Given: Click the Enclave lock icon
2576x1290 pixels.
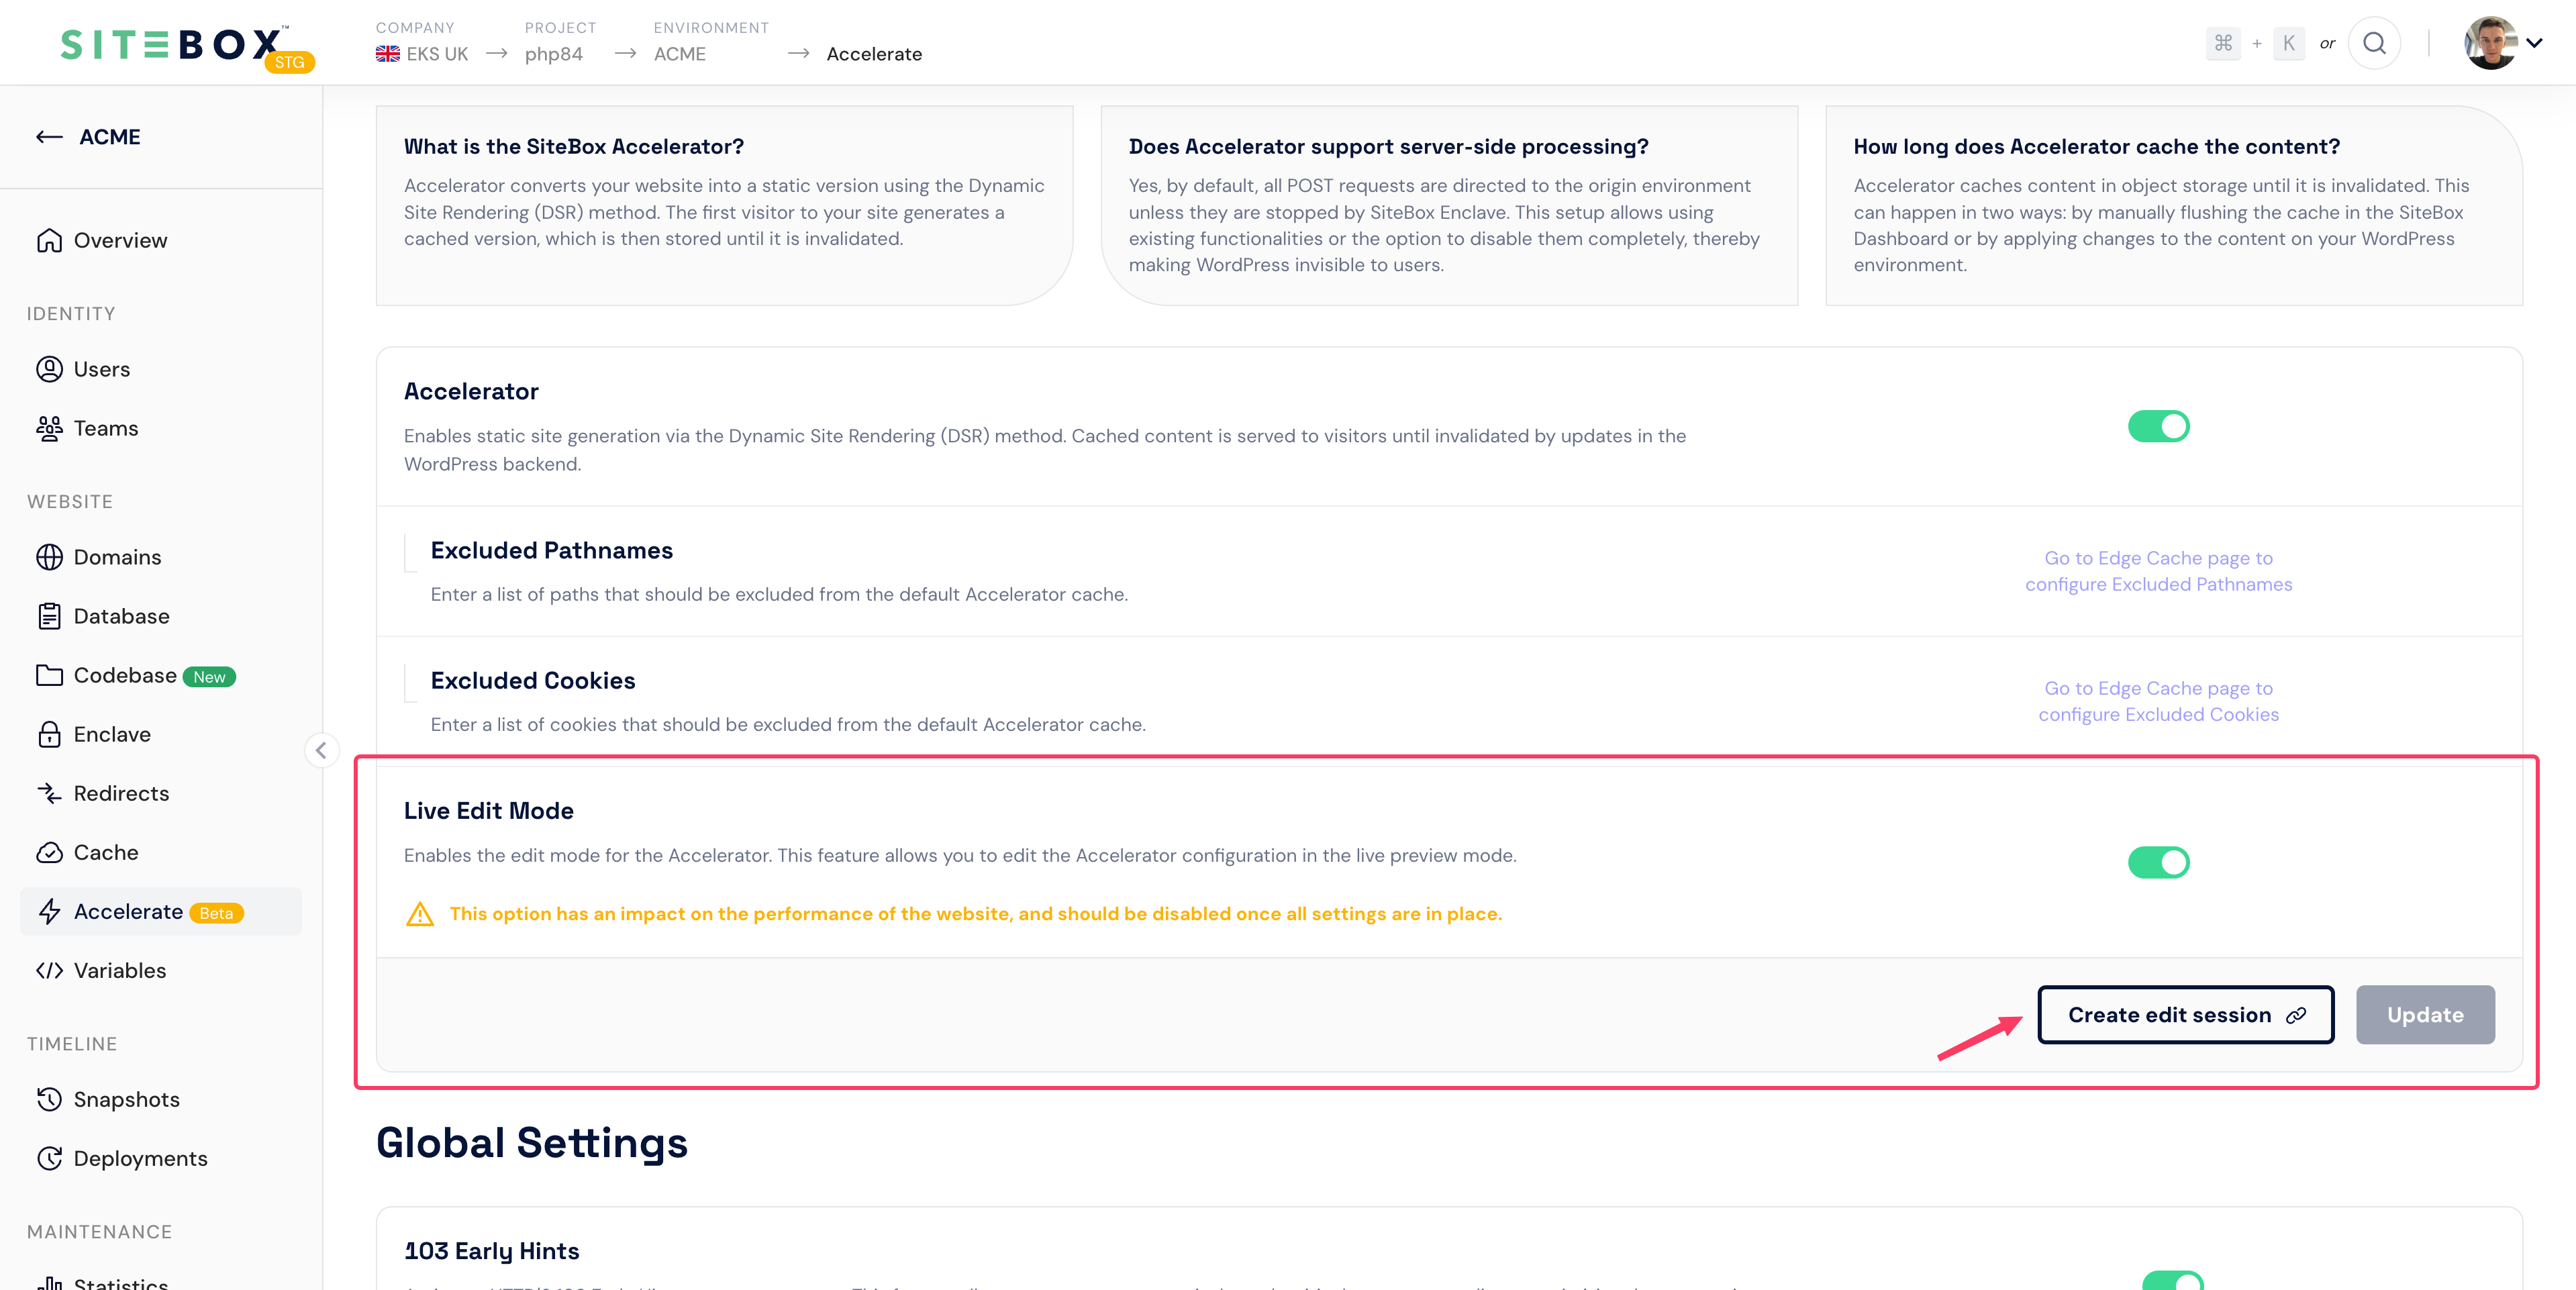Looking at the screenshot, I should [x=49, y=734].
